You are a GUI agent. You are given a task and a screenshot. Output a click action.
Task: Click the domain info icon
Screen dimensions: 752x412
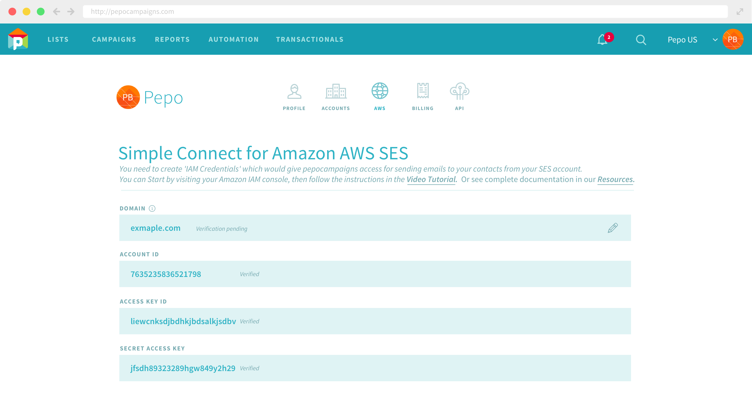coord(152,209)
